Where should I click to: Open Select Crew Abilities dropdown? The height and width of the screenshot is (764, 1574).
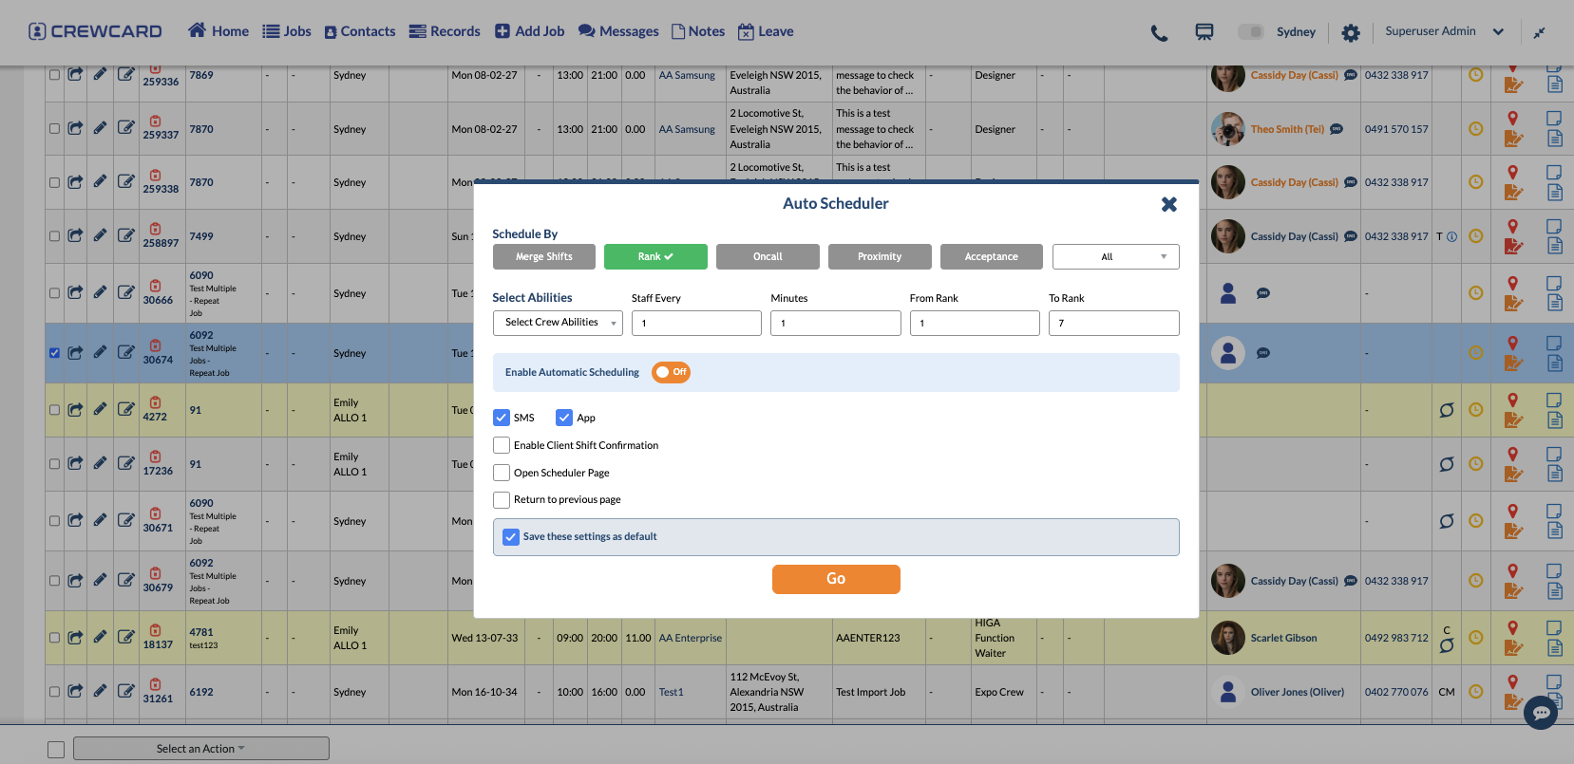pos(558,323)
